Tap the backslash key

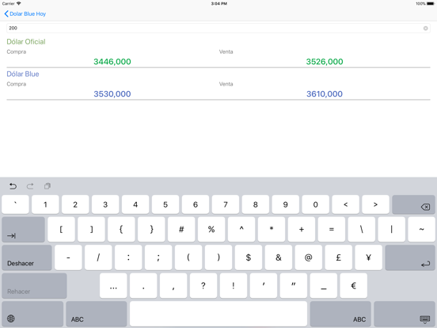click(362, 229)
